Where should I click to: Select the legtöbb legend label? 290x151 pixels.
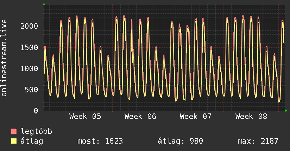[36, 131]
